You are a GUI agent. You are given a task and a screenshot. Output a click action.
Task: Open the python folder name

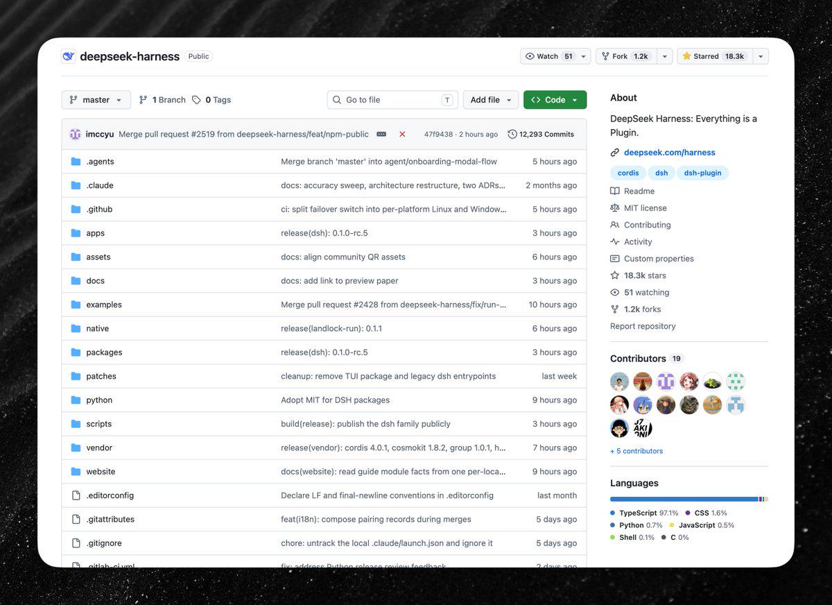99,400
